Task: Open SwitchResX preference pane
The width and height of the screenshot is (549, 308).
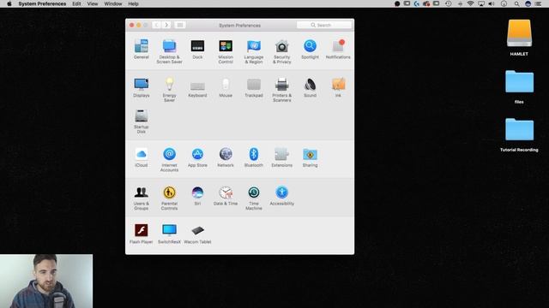Action: (169, 234)
